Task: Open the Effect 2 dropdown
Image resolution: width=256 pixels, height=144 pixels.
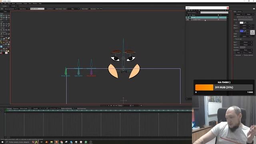Action: click(245, 28)
